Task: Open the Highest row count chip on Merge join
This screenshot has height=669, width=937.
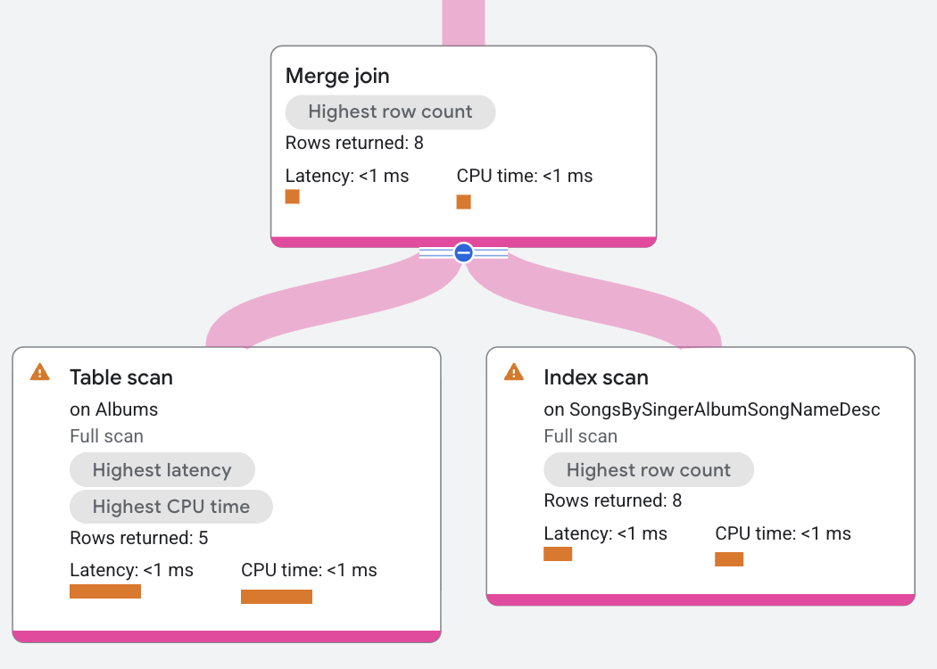Action: (x=390, y=111)
